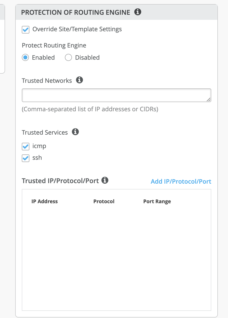Viewport: 228px width, 318px height.
Task: Click the Protection of Routing Engine panel title
Action: pyautogui.click(x=75, y=12)
